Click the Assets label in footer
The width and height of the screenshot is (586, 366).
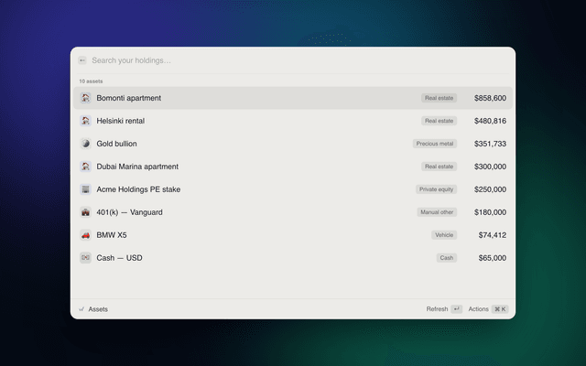pos(98,309)
